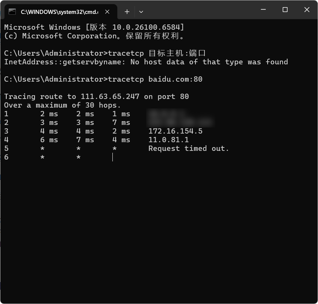Select the C:\WINDOWS\system32\cmd tab title
This screenshot has height=304, width=318.
59,12
